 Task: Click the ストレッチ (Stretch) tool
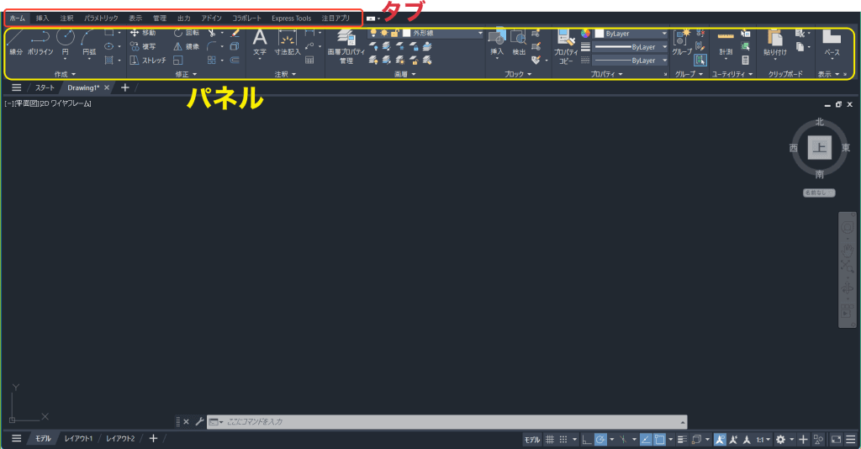[x=148, y=61]
